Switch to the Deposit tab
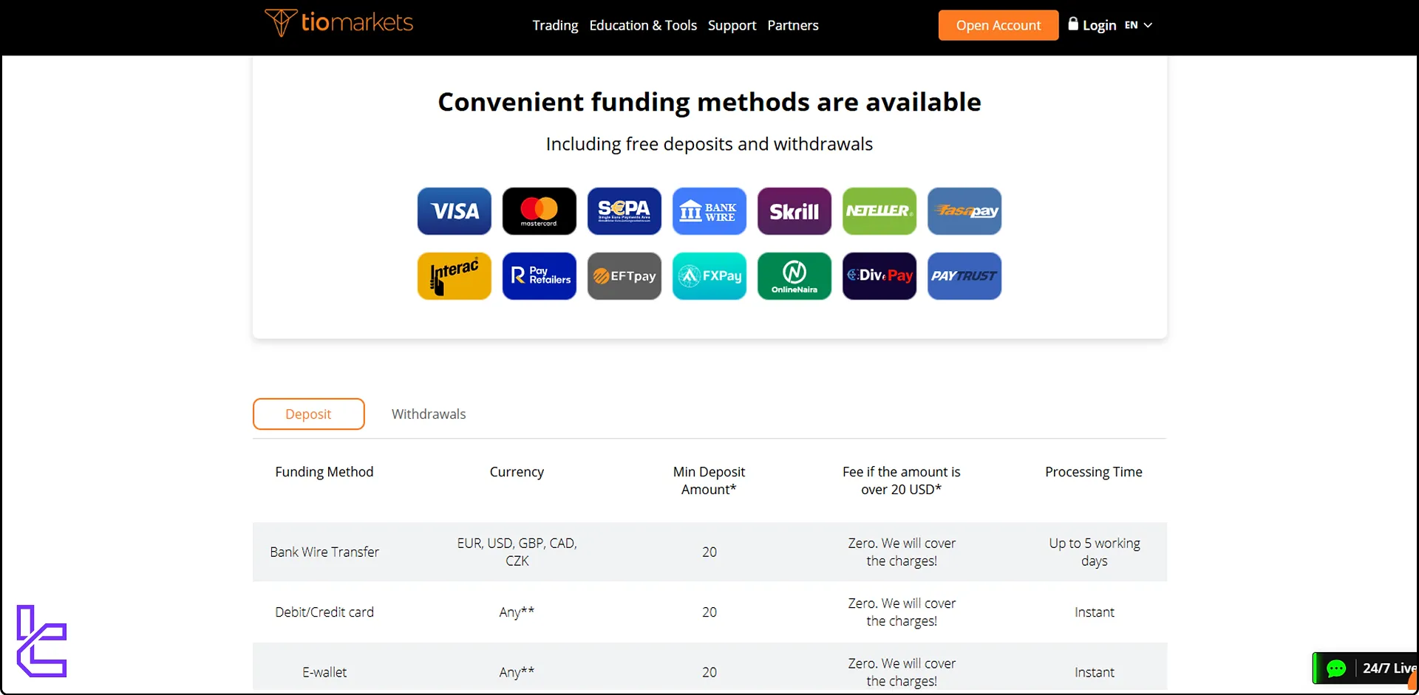This screenshot has height=695, width=1419. (x=309, y=414)
